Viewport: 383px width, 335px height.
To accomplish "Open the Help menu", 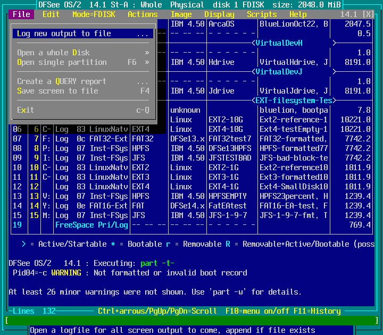I will (298, 14).
